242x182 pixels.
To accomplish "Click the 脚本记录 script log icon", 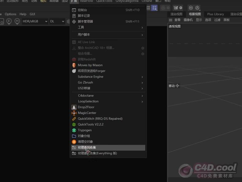I will [74, 16].
